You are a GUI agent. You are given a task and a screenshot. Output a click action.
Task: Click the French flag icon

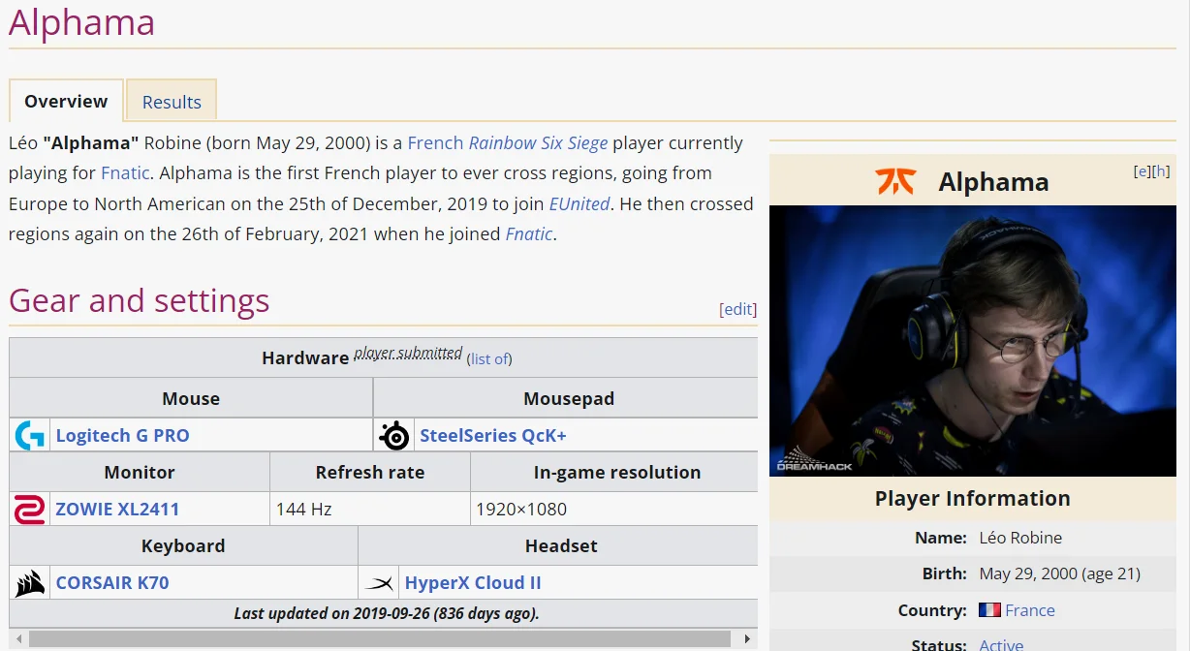[x=989, y=610]
